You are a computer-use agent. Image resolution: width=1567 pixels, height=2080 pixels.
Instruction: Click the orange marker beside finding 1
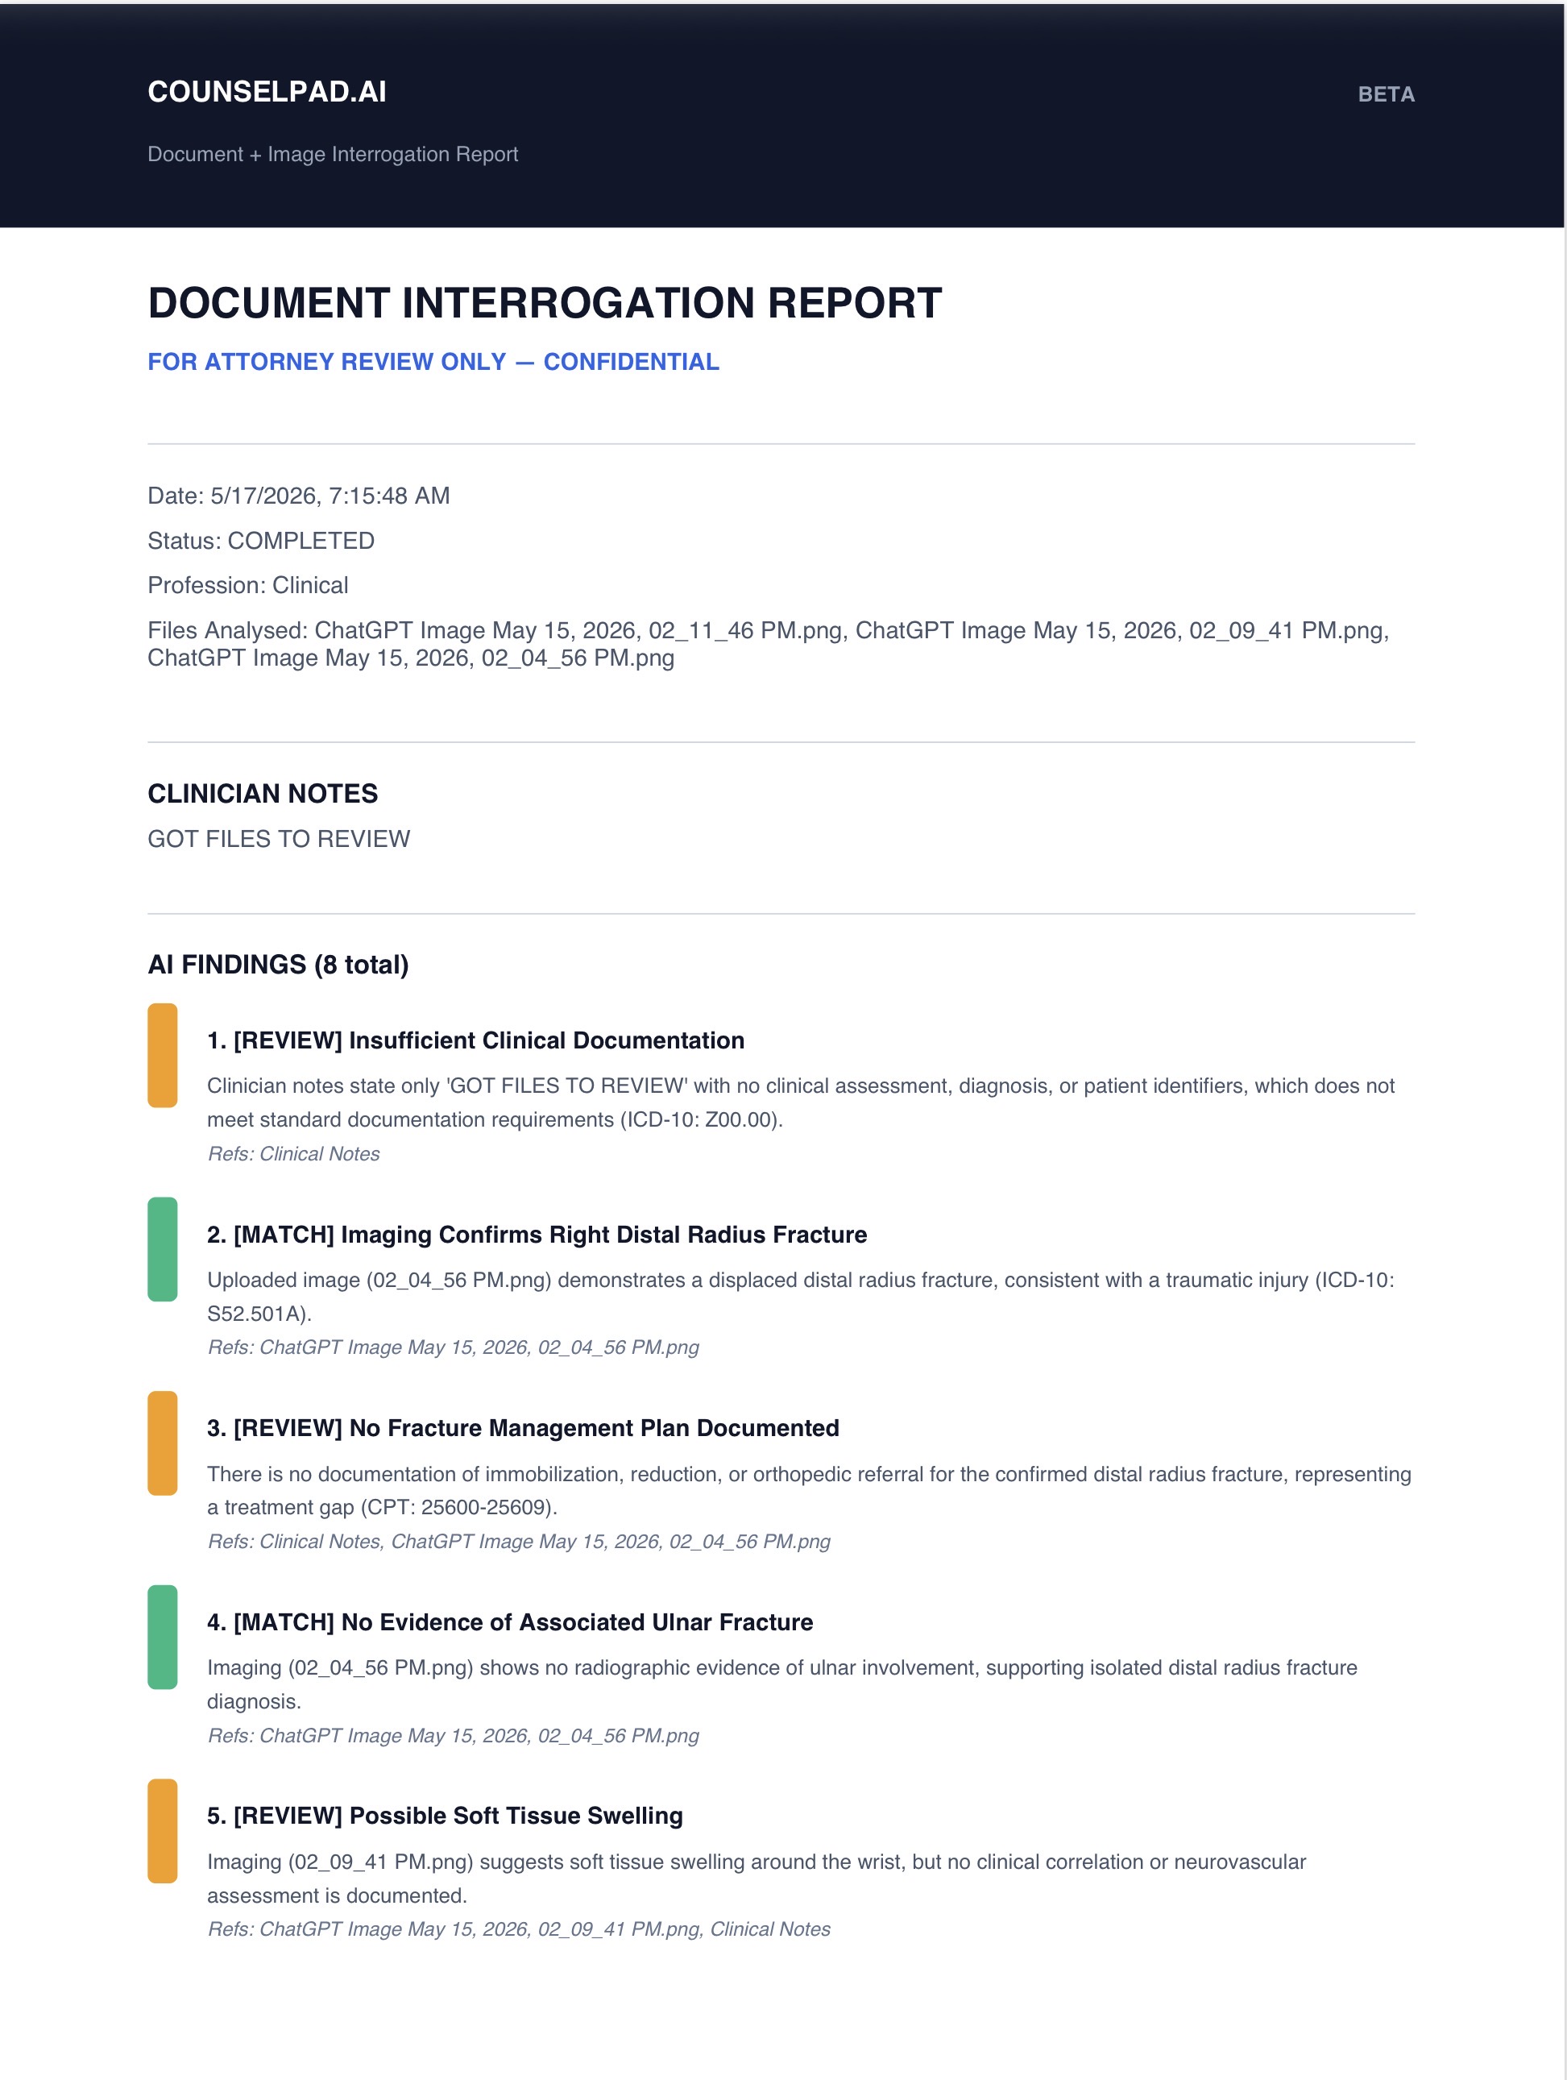coord(163,1055)
